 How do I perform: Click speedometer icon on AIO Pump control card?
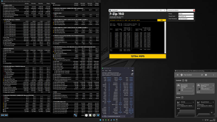[x=198, y=85]
